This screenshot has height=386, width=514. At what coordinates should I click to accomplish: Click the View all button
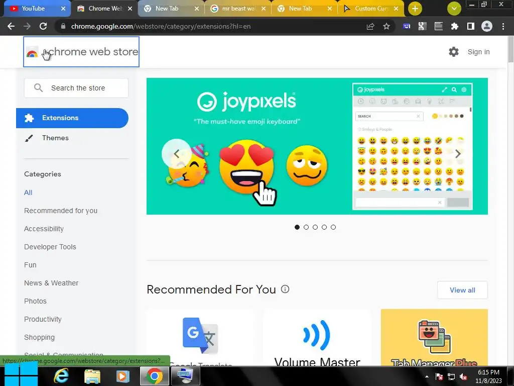[462, 290]
